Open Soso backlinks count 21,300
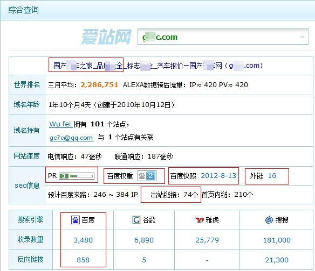315x271 pixels. click(277, 260)
